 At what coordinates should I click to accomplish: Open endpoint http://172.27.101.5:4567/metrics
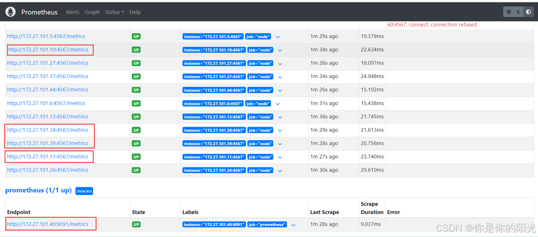(46, 36)
